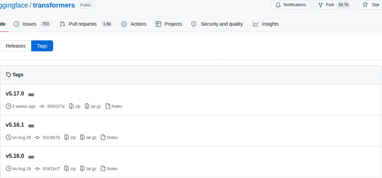Click commit icon next to 93d1bcf
The image size is (382, 178).
coord(37,168)
